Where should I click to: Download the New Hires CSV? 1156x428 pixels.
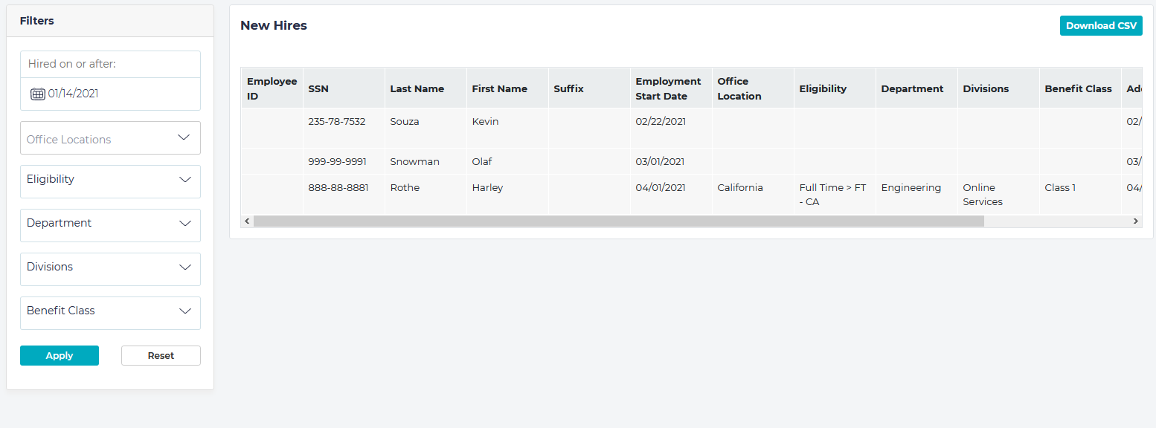[x=1100, y=26]
